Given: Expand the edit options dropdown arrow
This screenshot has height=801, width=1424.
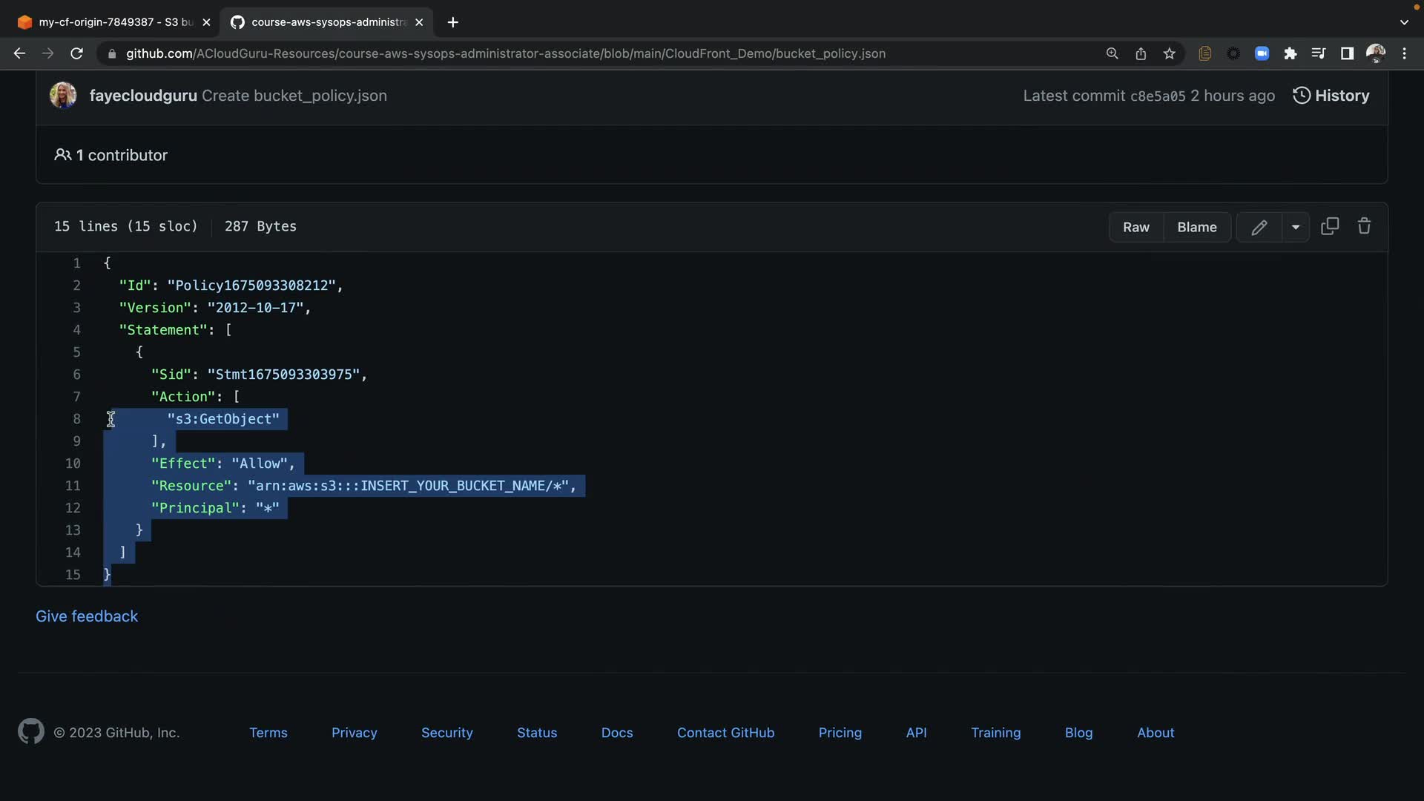Looking at the screenshot, I should pyautogui.click(x=1296, y=227).
